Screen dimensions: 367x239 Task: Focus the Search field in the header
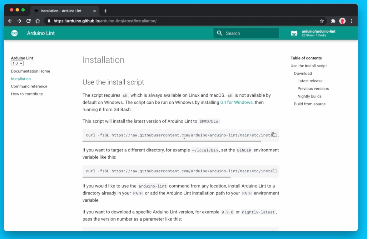click(246, 33)
